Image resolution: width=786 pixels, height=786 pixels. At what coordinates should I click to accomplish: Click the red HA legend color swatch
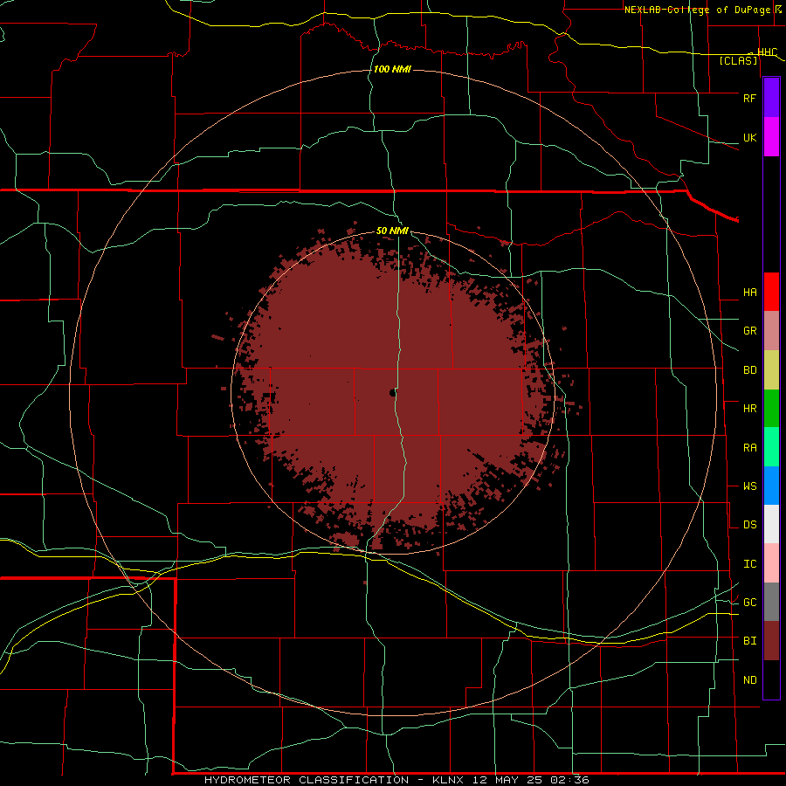[771, 292]
